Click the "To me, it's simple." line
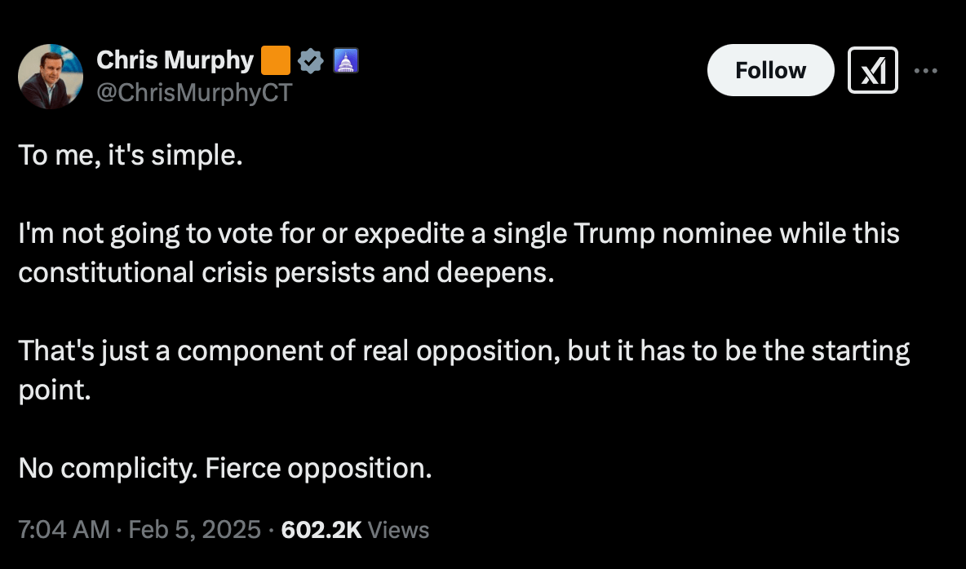This screenshot has height=569, width=966. tap(131, 155)
